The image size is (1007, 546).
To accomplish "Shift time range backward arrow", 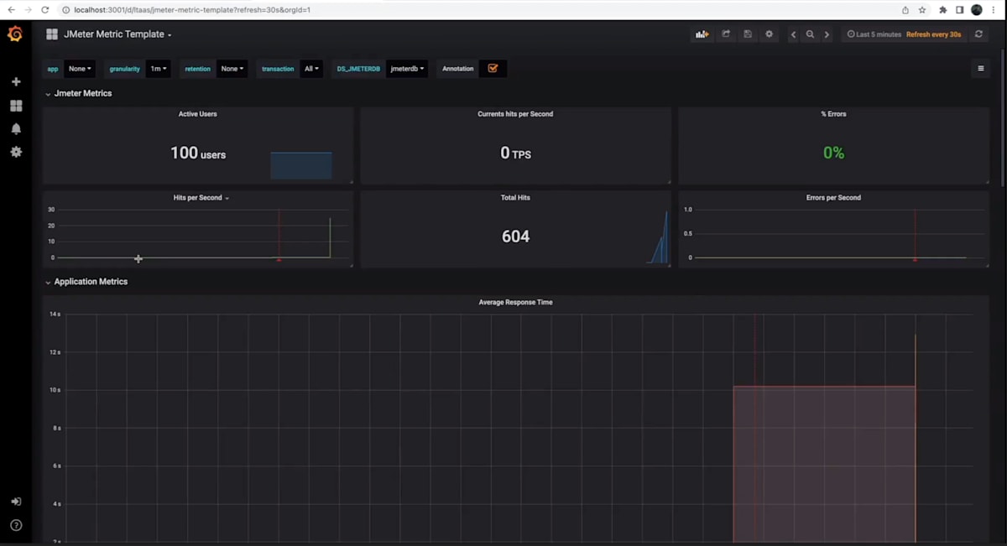I will (x=794, y=34).
